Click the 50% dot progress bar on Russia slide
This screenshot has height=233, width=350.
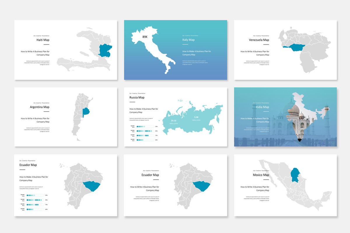(145, 126)
